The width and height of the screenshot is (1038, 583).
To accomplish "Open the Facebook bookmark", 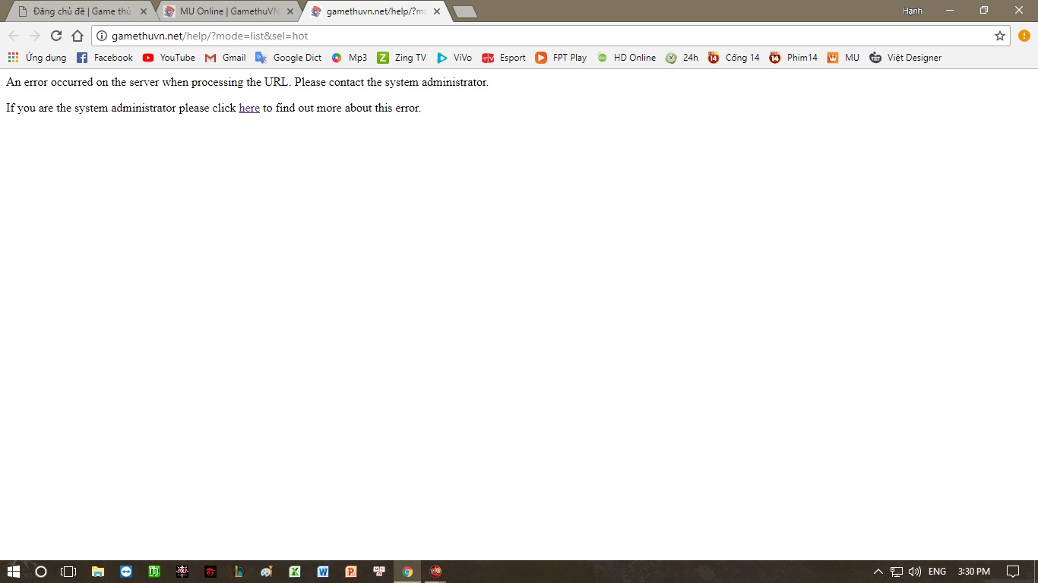I will (x=104, y=58).
